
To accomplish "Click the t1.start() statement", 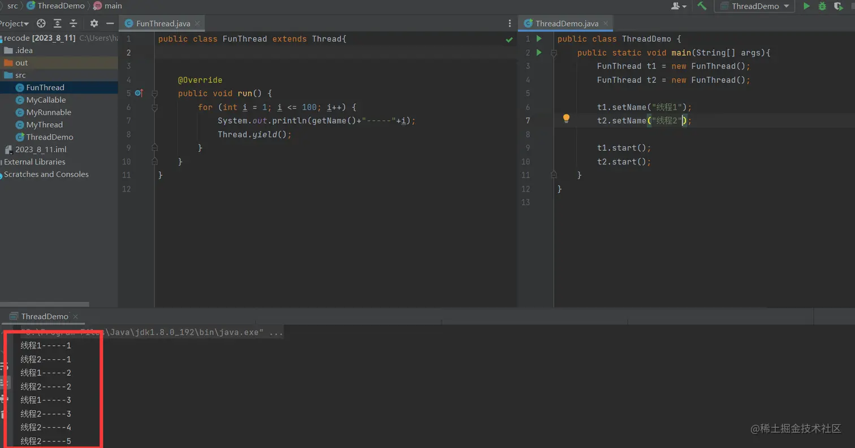I will (624, 148).
